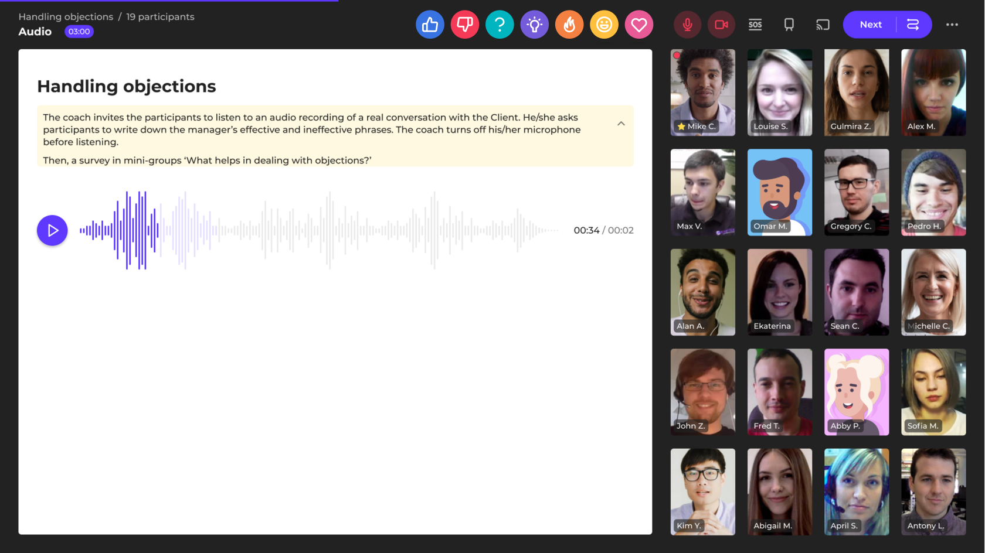Open the agenda list beside Next
The image size is (985, 553).
pyautogui.click(x=913, y=25)
